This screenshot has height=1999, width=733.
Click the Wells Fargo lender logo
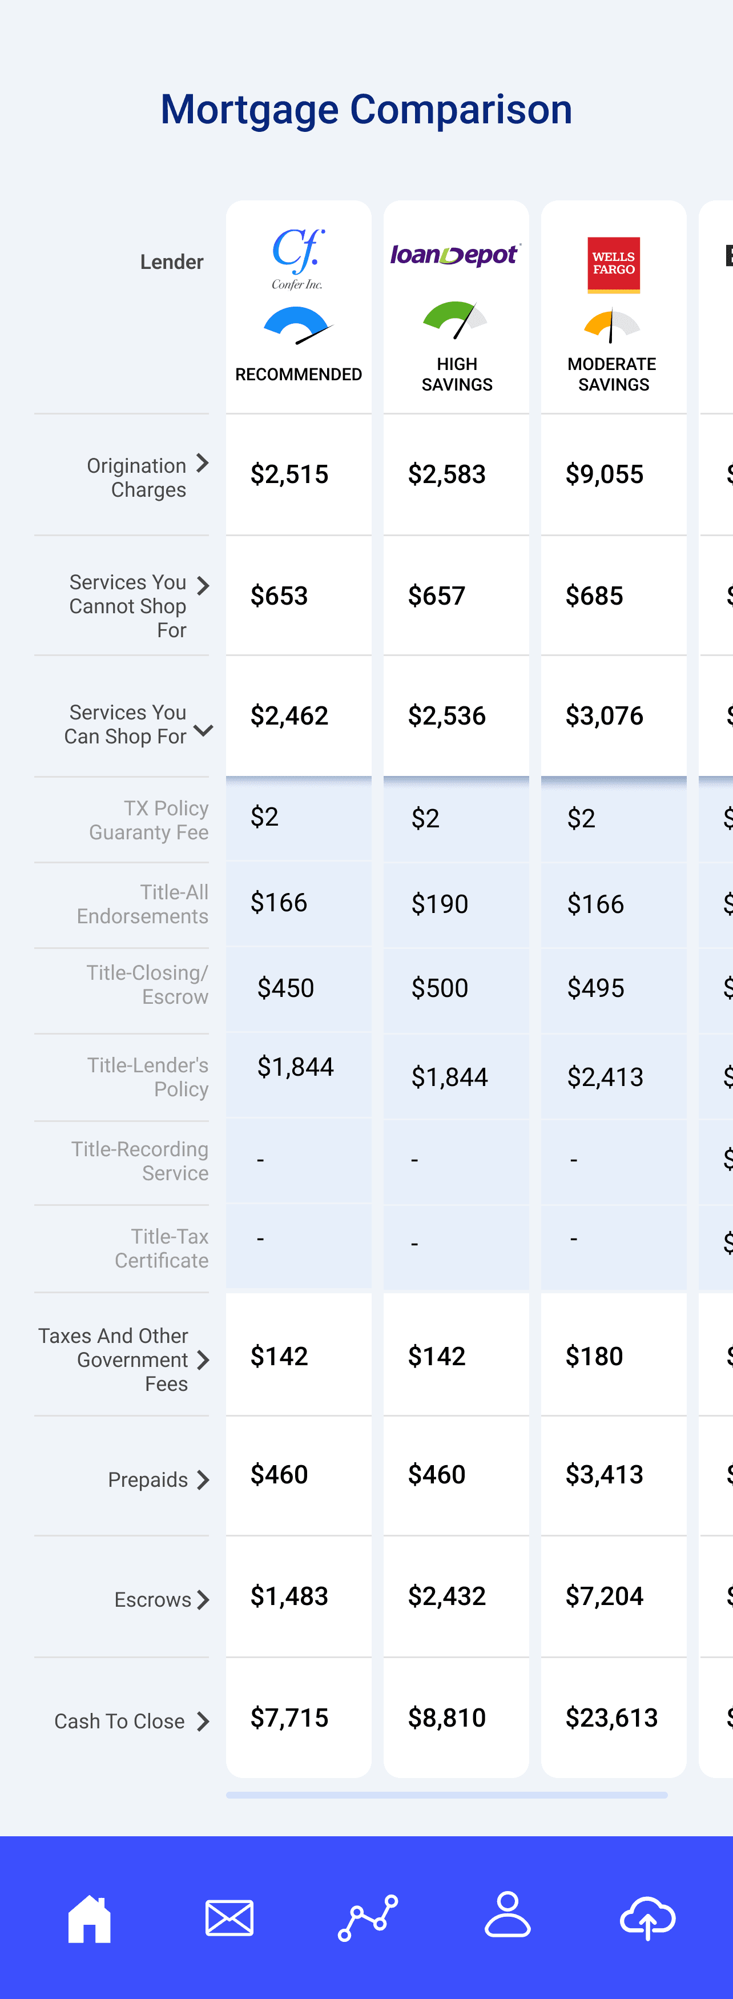click(614, 264)
